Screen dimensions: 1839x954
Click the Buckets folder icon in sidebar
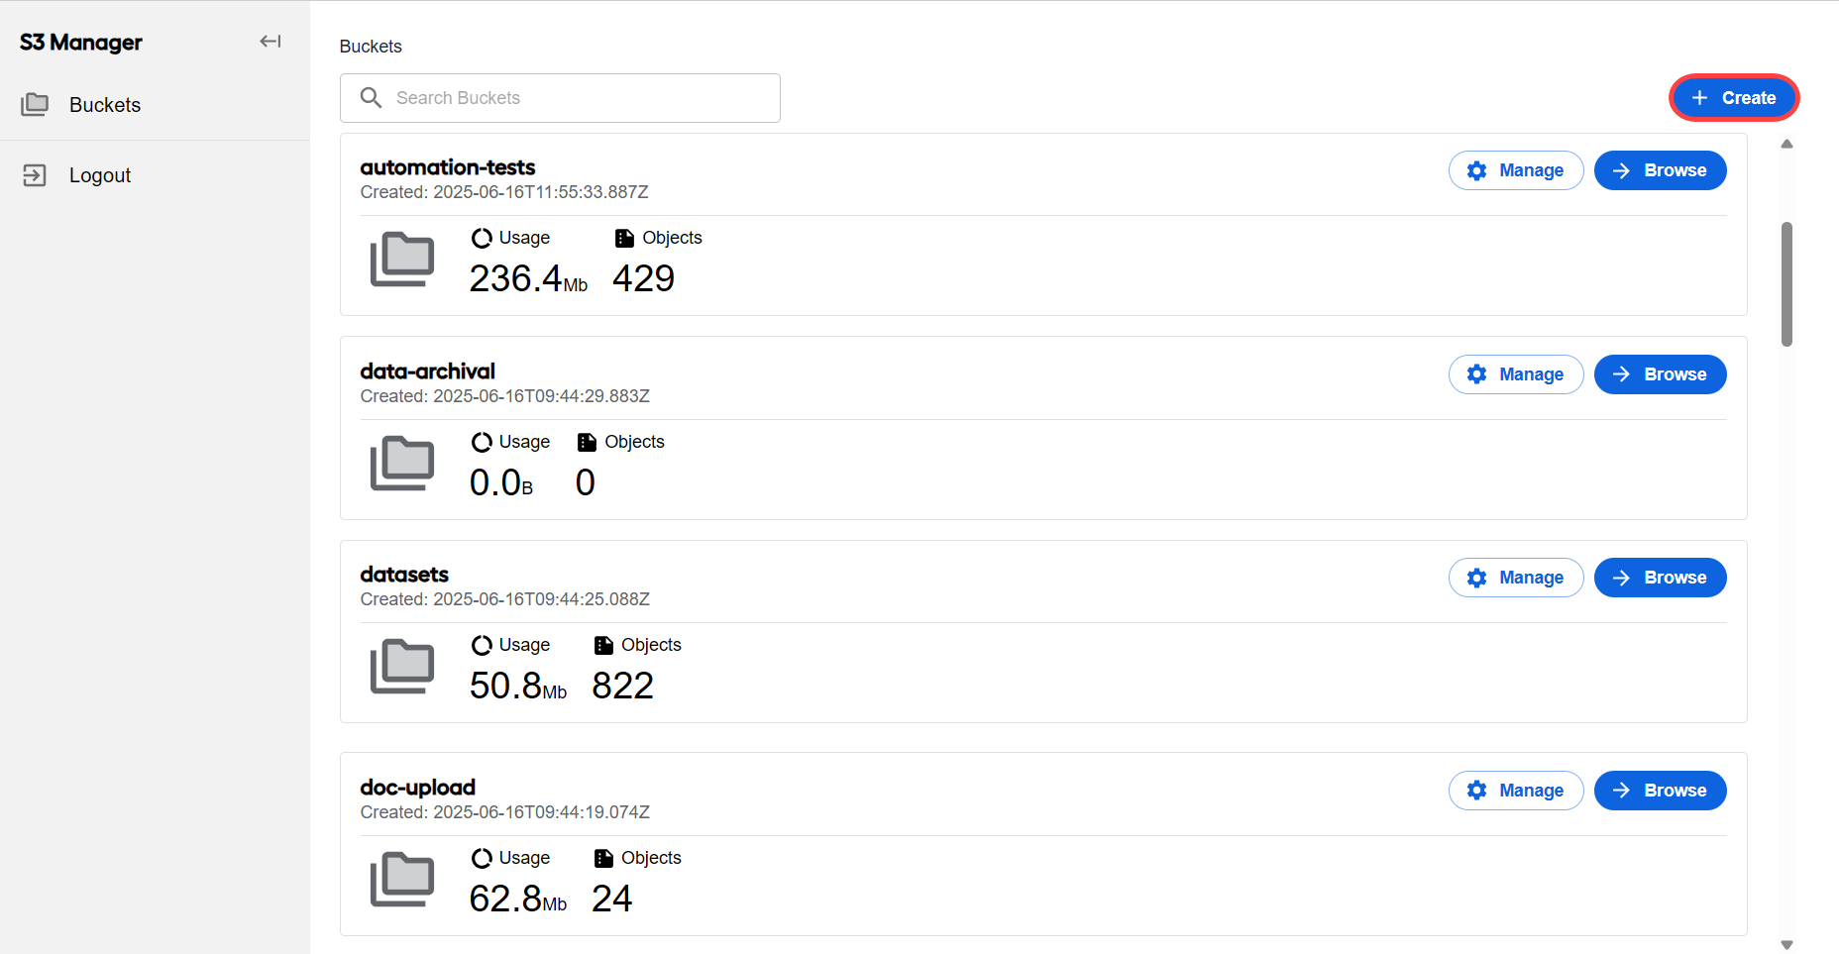click(35, 104)
